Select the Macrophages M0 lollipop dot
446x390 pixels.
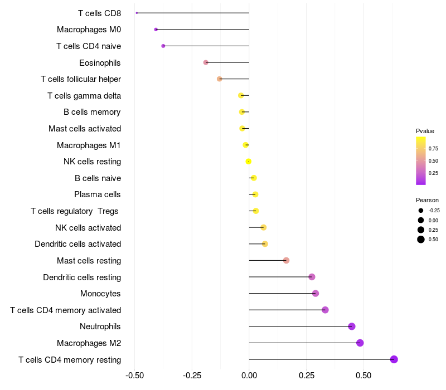pos(156,30)
